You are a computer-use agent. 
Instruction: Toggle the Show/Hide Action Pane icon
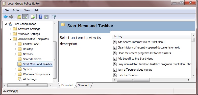pyautogui.click(x=46, y=17)
